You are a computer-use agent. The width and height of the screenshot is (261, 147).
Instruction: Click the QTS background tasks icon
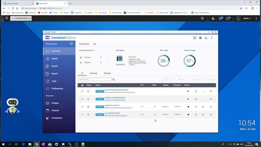213,18
